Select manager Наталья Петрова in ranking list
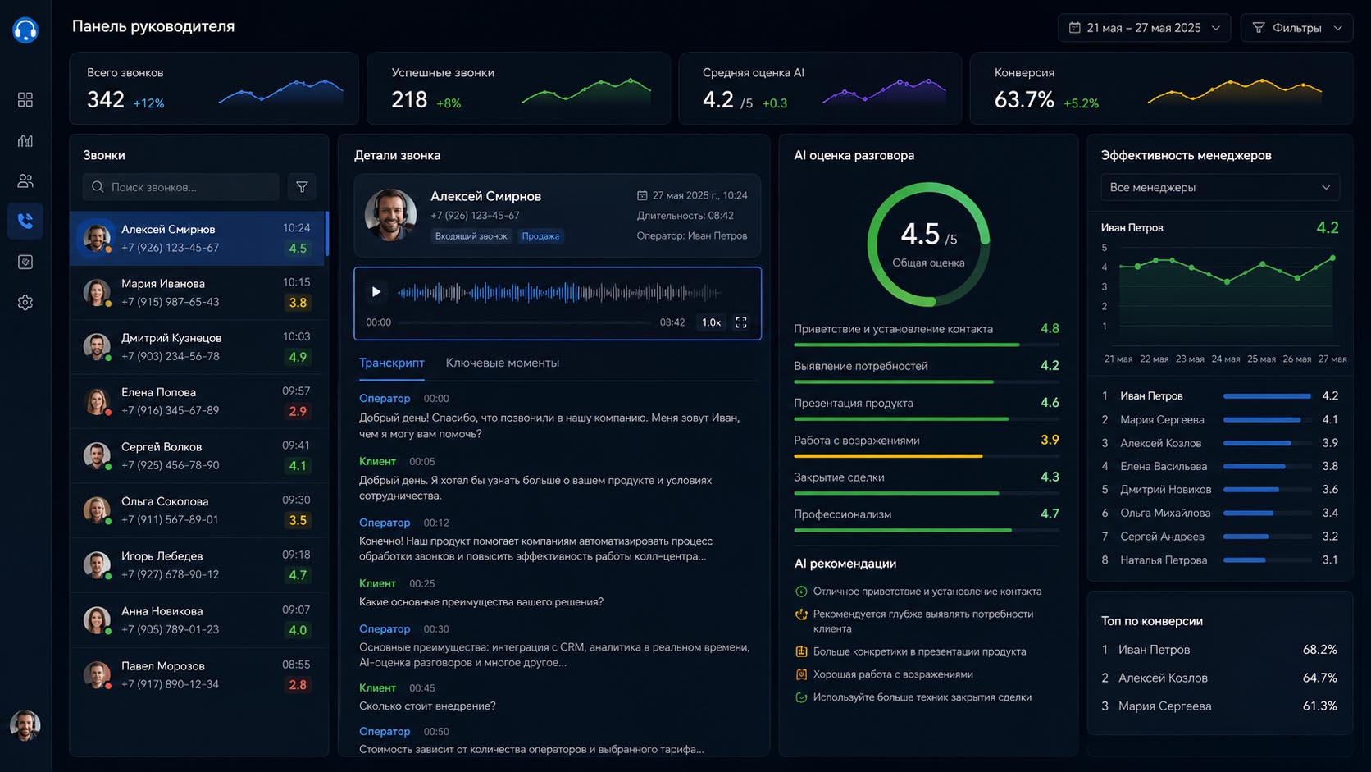Viewport: 1371px width, 772px height. pos(1220,560)
